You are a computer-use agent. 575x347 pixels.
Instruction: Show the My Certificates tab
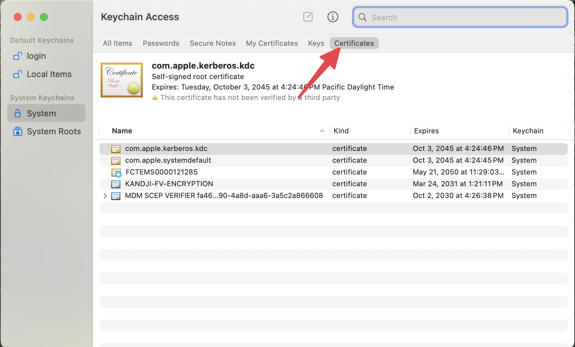pos(272,43)
